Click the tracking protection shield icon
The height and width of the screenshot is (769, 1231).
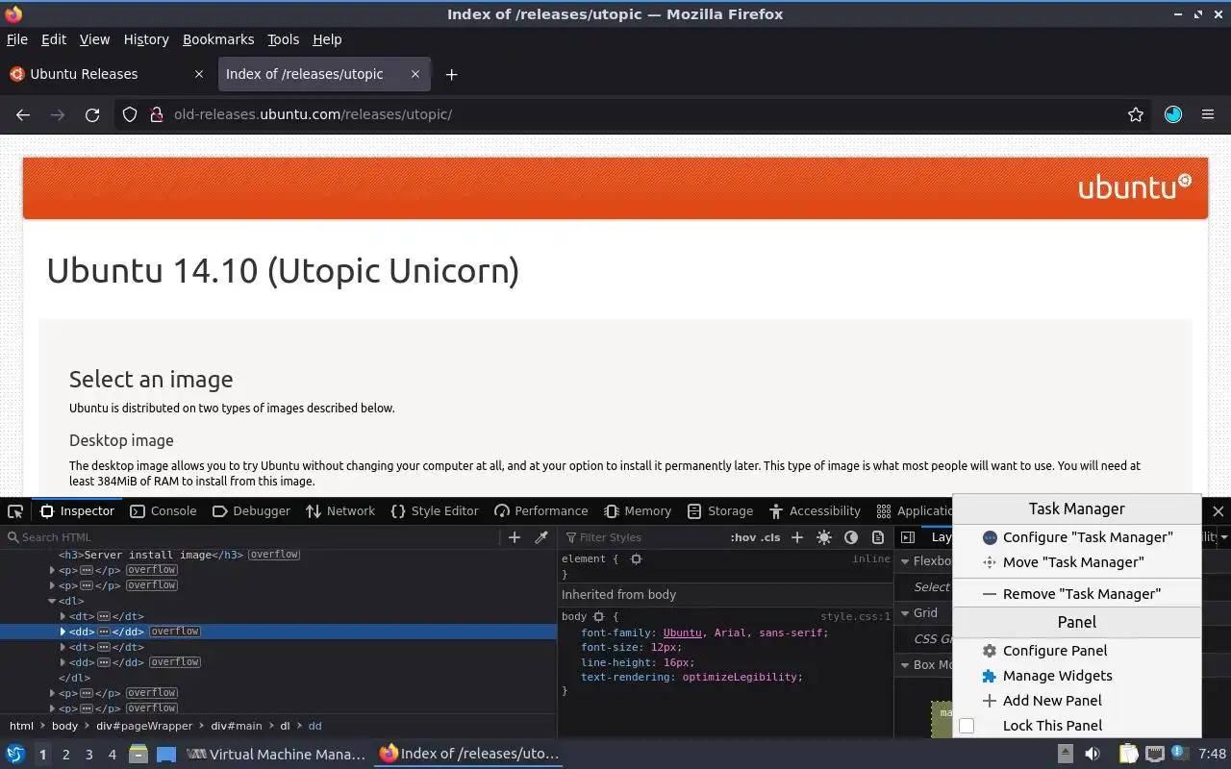coord(130,114)
